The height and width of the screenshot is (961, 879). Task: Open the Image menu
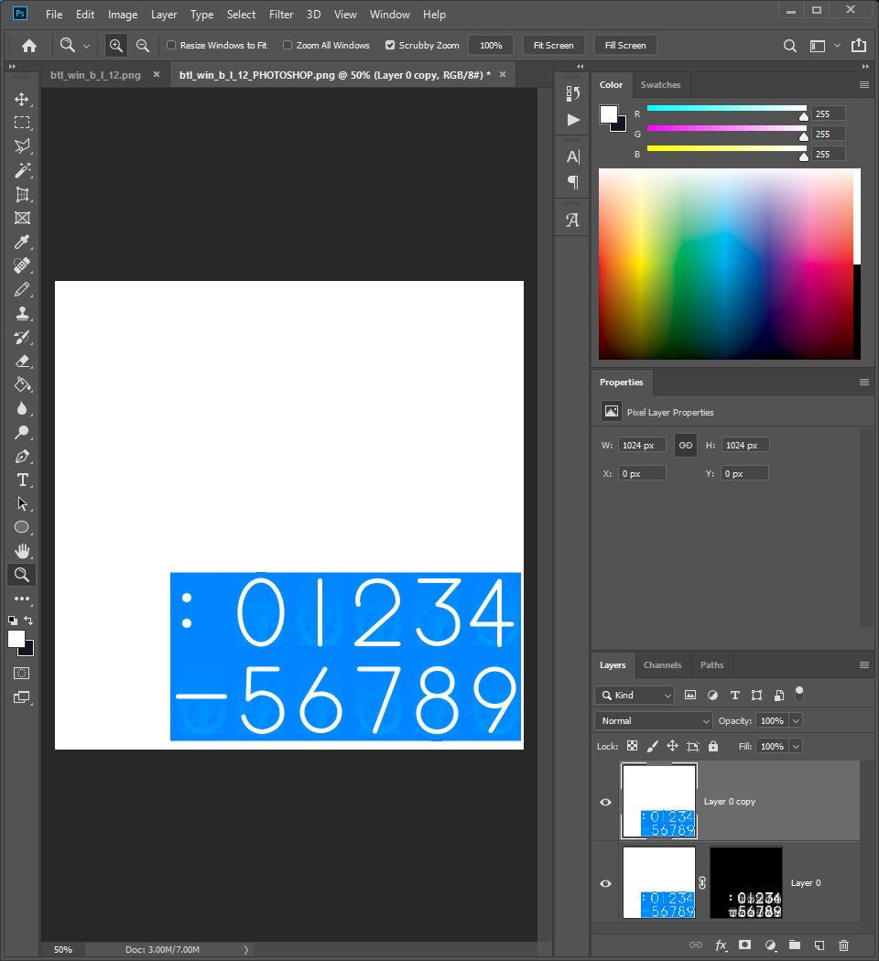click(x=123, y=14)
